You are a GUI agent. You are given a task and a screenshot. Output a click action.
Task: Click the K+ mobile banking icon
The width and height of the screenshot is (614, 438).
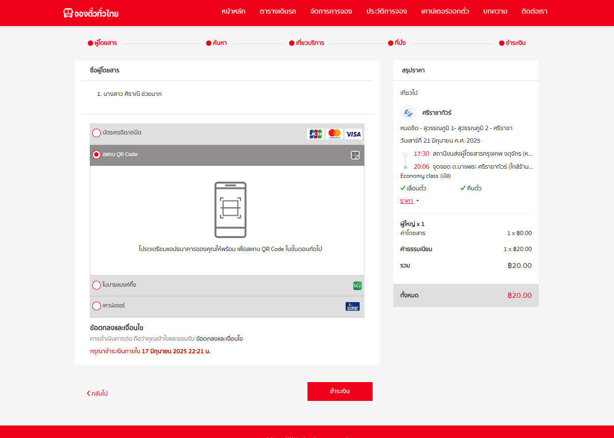pyautogui.click(x=357, y=286)
